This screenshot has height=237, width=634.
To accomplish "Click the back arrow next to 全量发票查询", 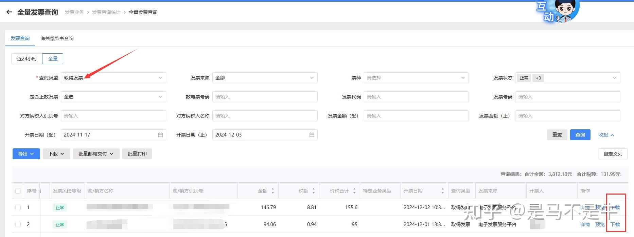I will 9,12.
